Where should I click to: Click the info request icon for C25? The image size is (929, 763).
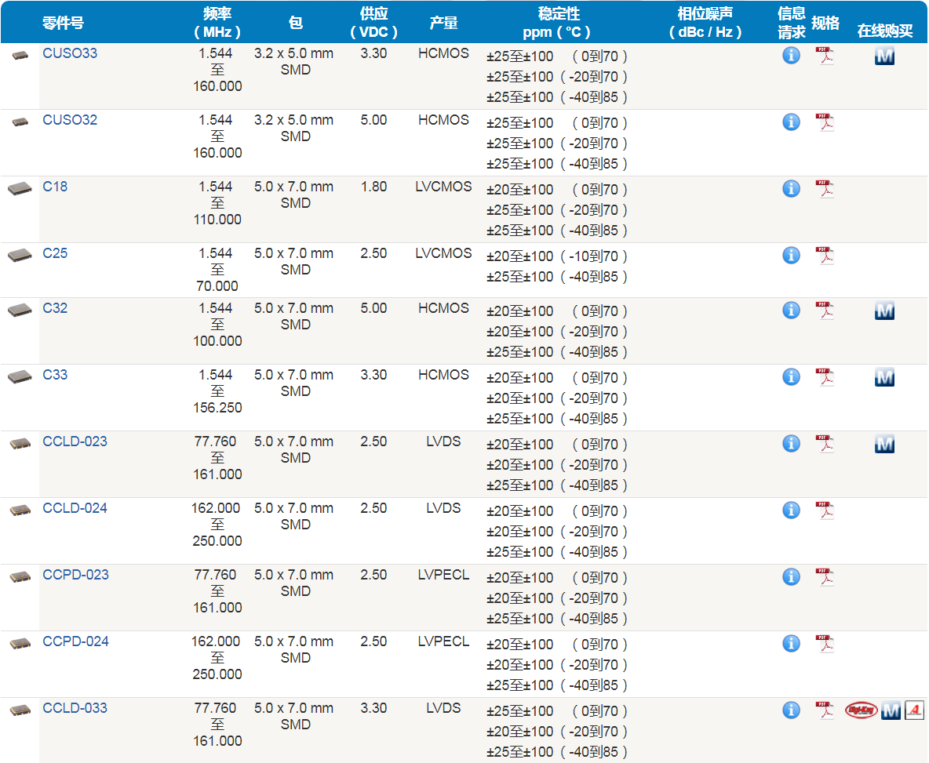point(791,256)
